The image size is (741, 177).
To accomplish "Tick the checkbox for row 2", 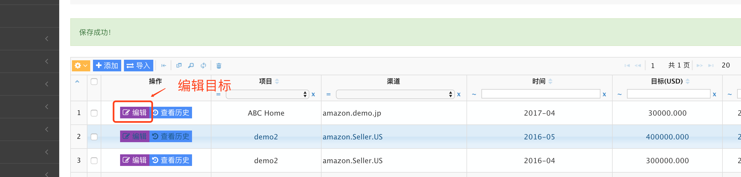I will (94, 137).
